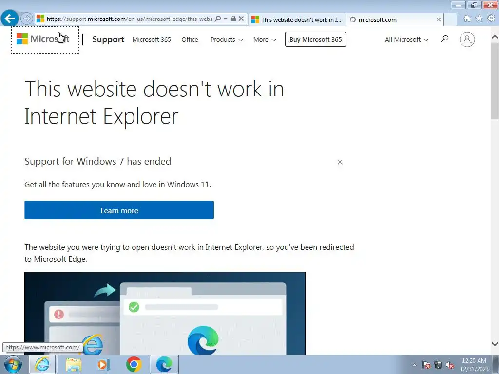This screenshot has width=499, height=374.
Task: Open the Microsoft 365 nav link
Action: (x=152, y=40)
